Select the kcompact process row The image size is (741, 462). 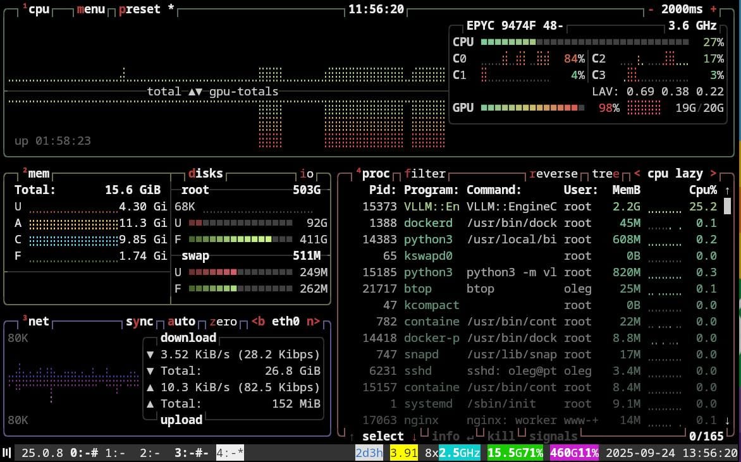[x=539, y=305]
